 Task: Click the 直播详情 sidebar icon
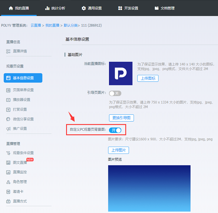[x=8, y=51]
